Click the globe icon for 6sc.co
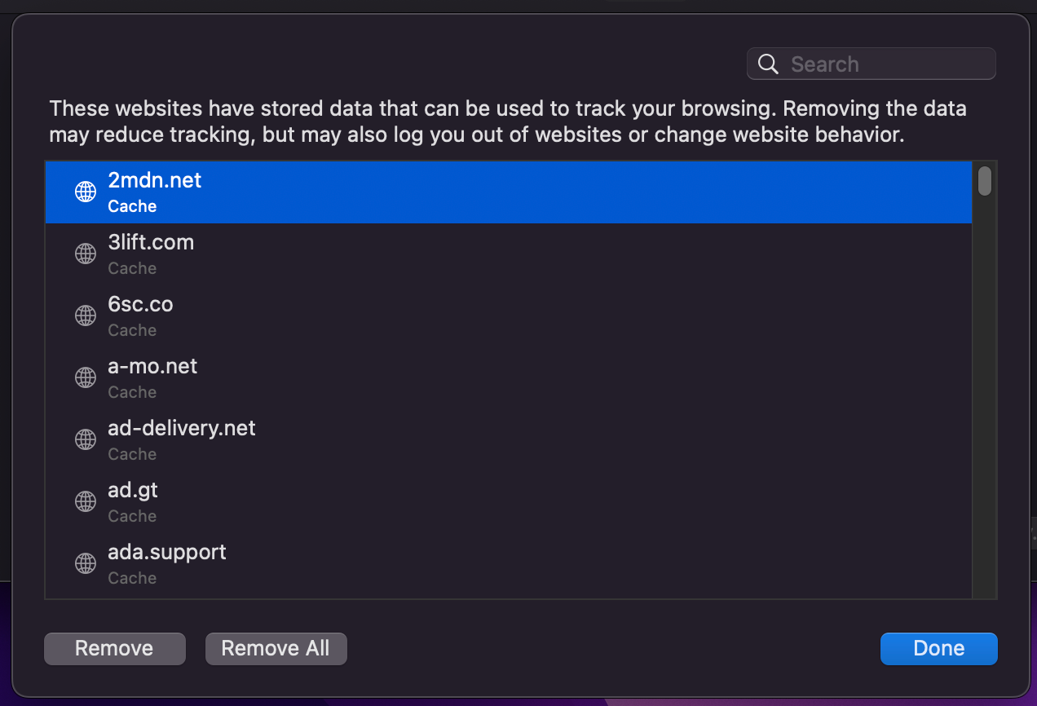The height and width of the screenshot is (706, 1037). pos(86,315)
